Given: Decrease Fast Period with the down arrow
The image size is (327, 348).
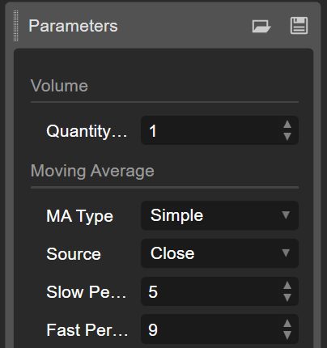Looking at the screenshot, I should [287, 335].
